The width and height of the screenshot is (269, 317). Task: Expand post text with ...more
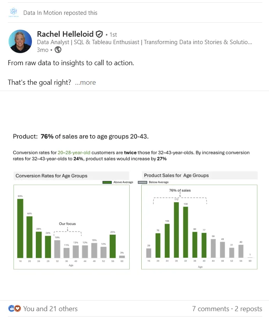tap(85, 82)
